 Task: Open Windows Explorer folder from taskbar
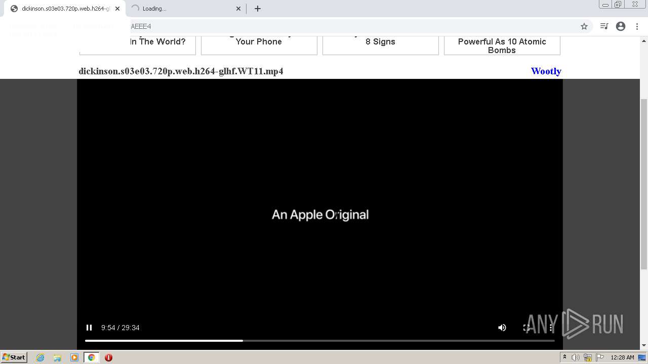57,357
